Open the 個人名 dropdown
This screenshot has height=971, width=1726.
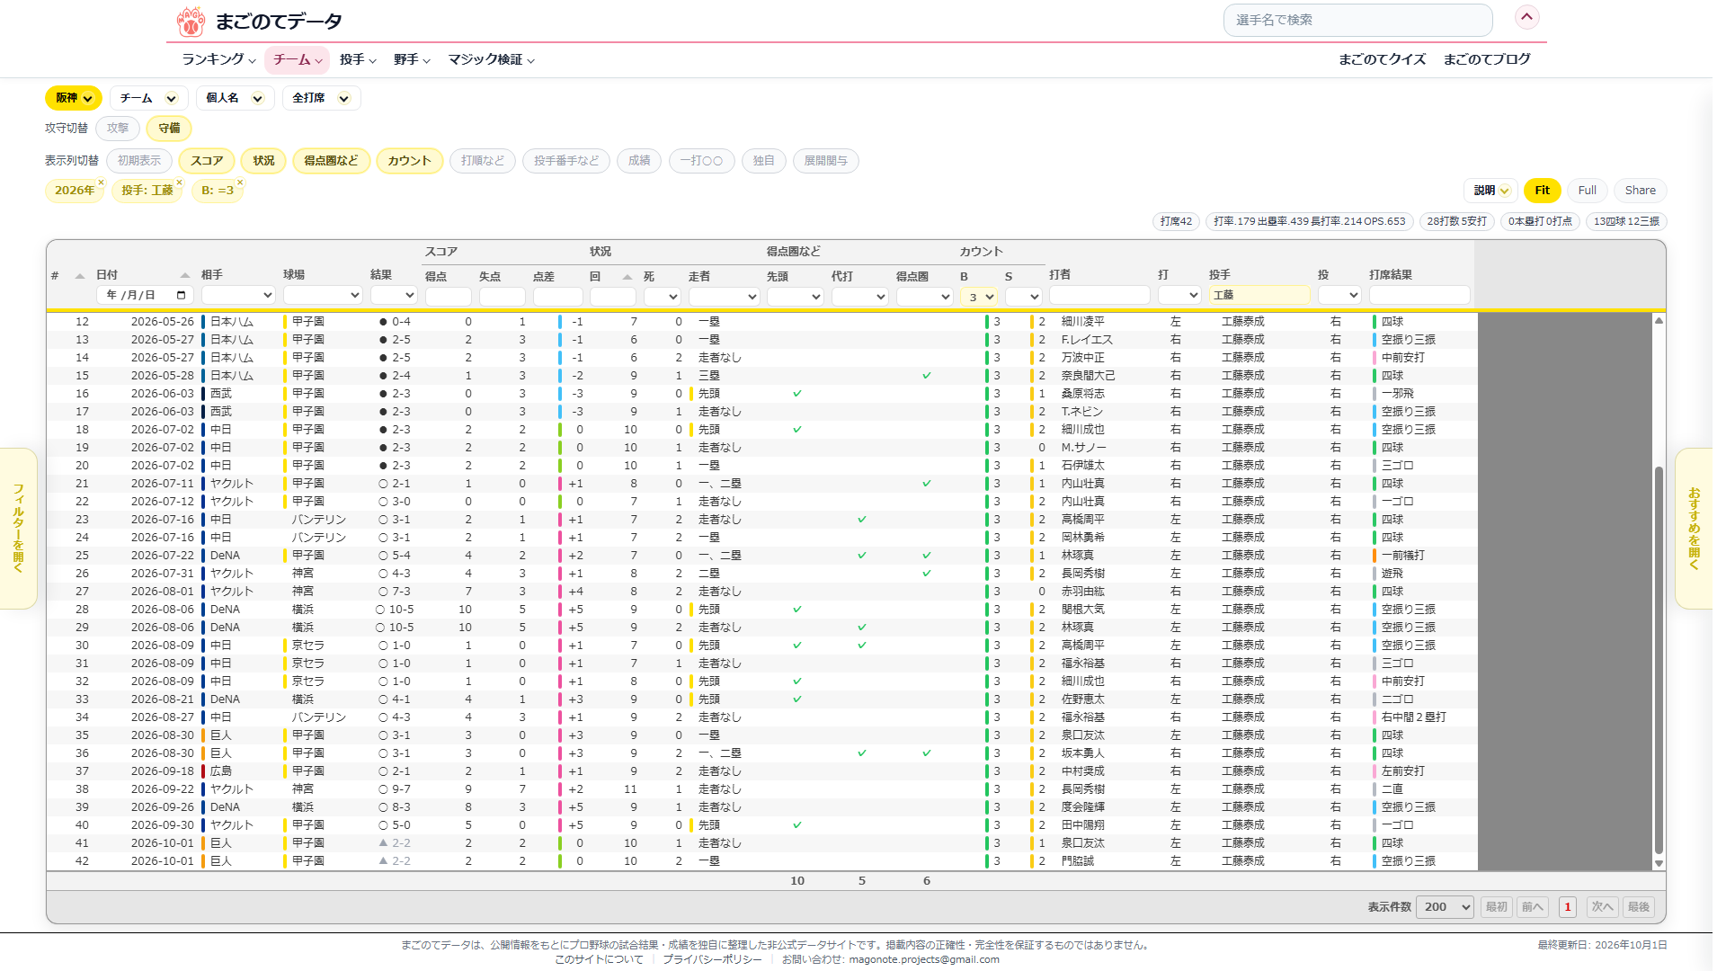coord(234,98)
